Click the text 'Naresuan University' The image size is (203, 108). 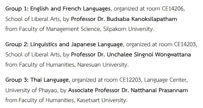pos(102,65)
